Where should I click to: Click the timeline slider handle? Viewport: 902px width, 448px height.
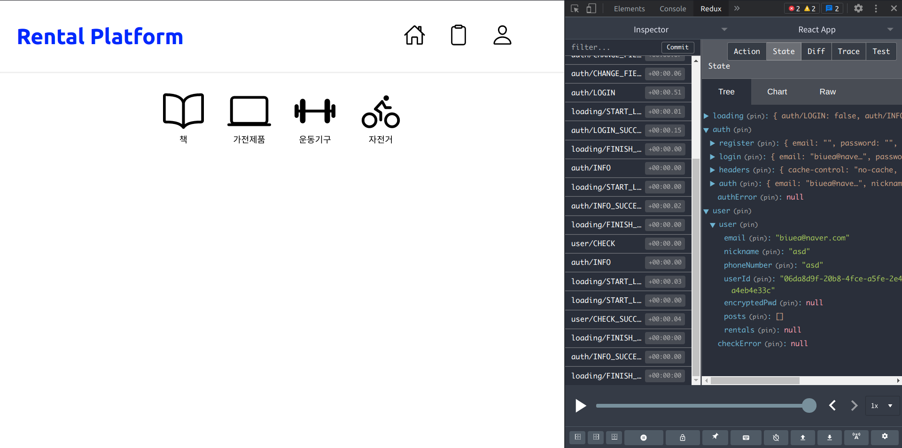[809, 406]
